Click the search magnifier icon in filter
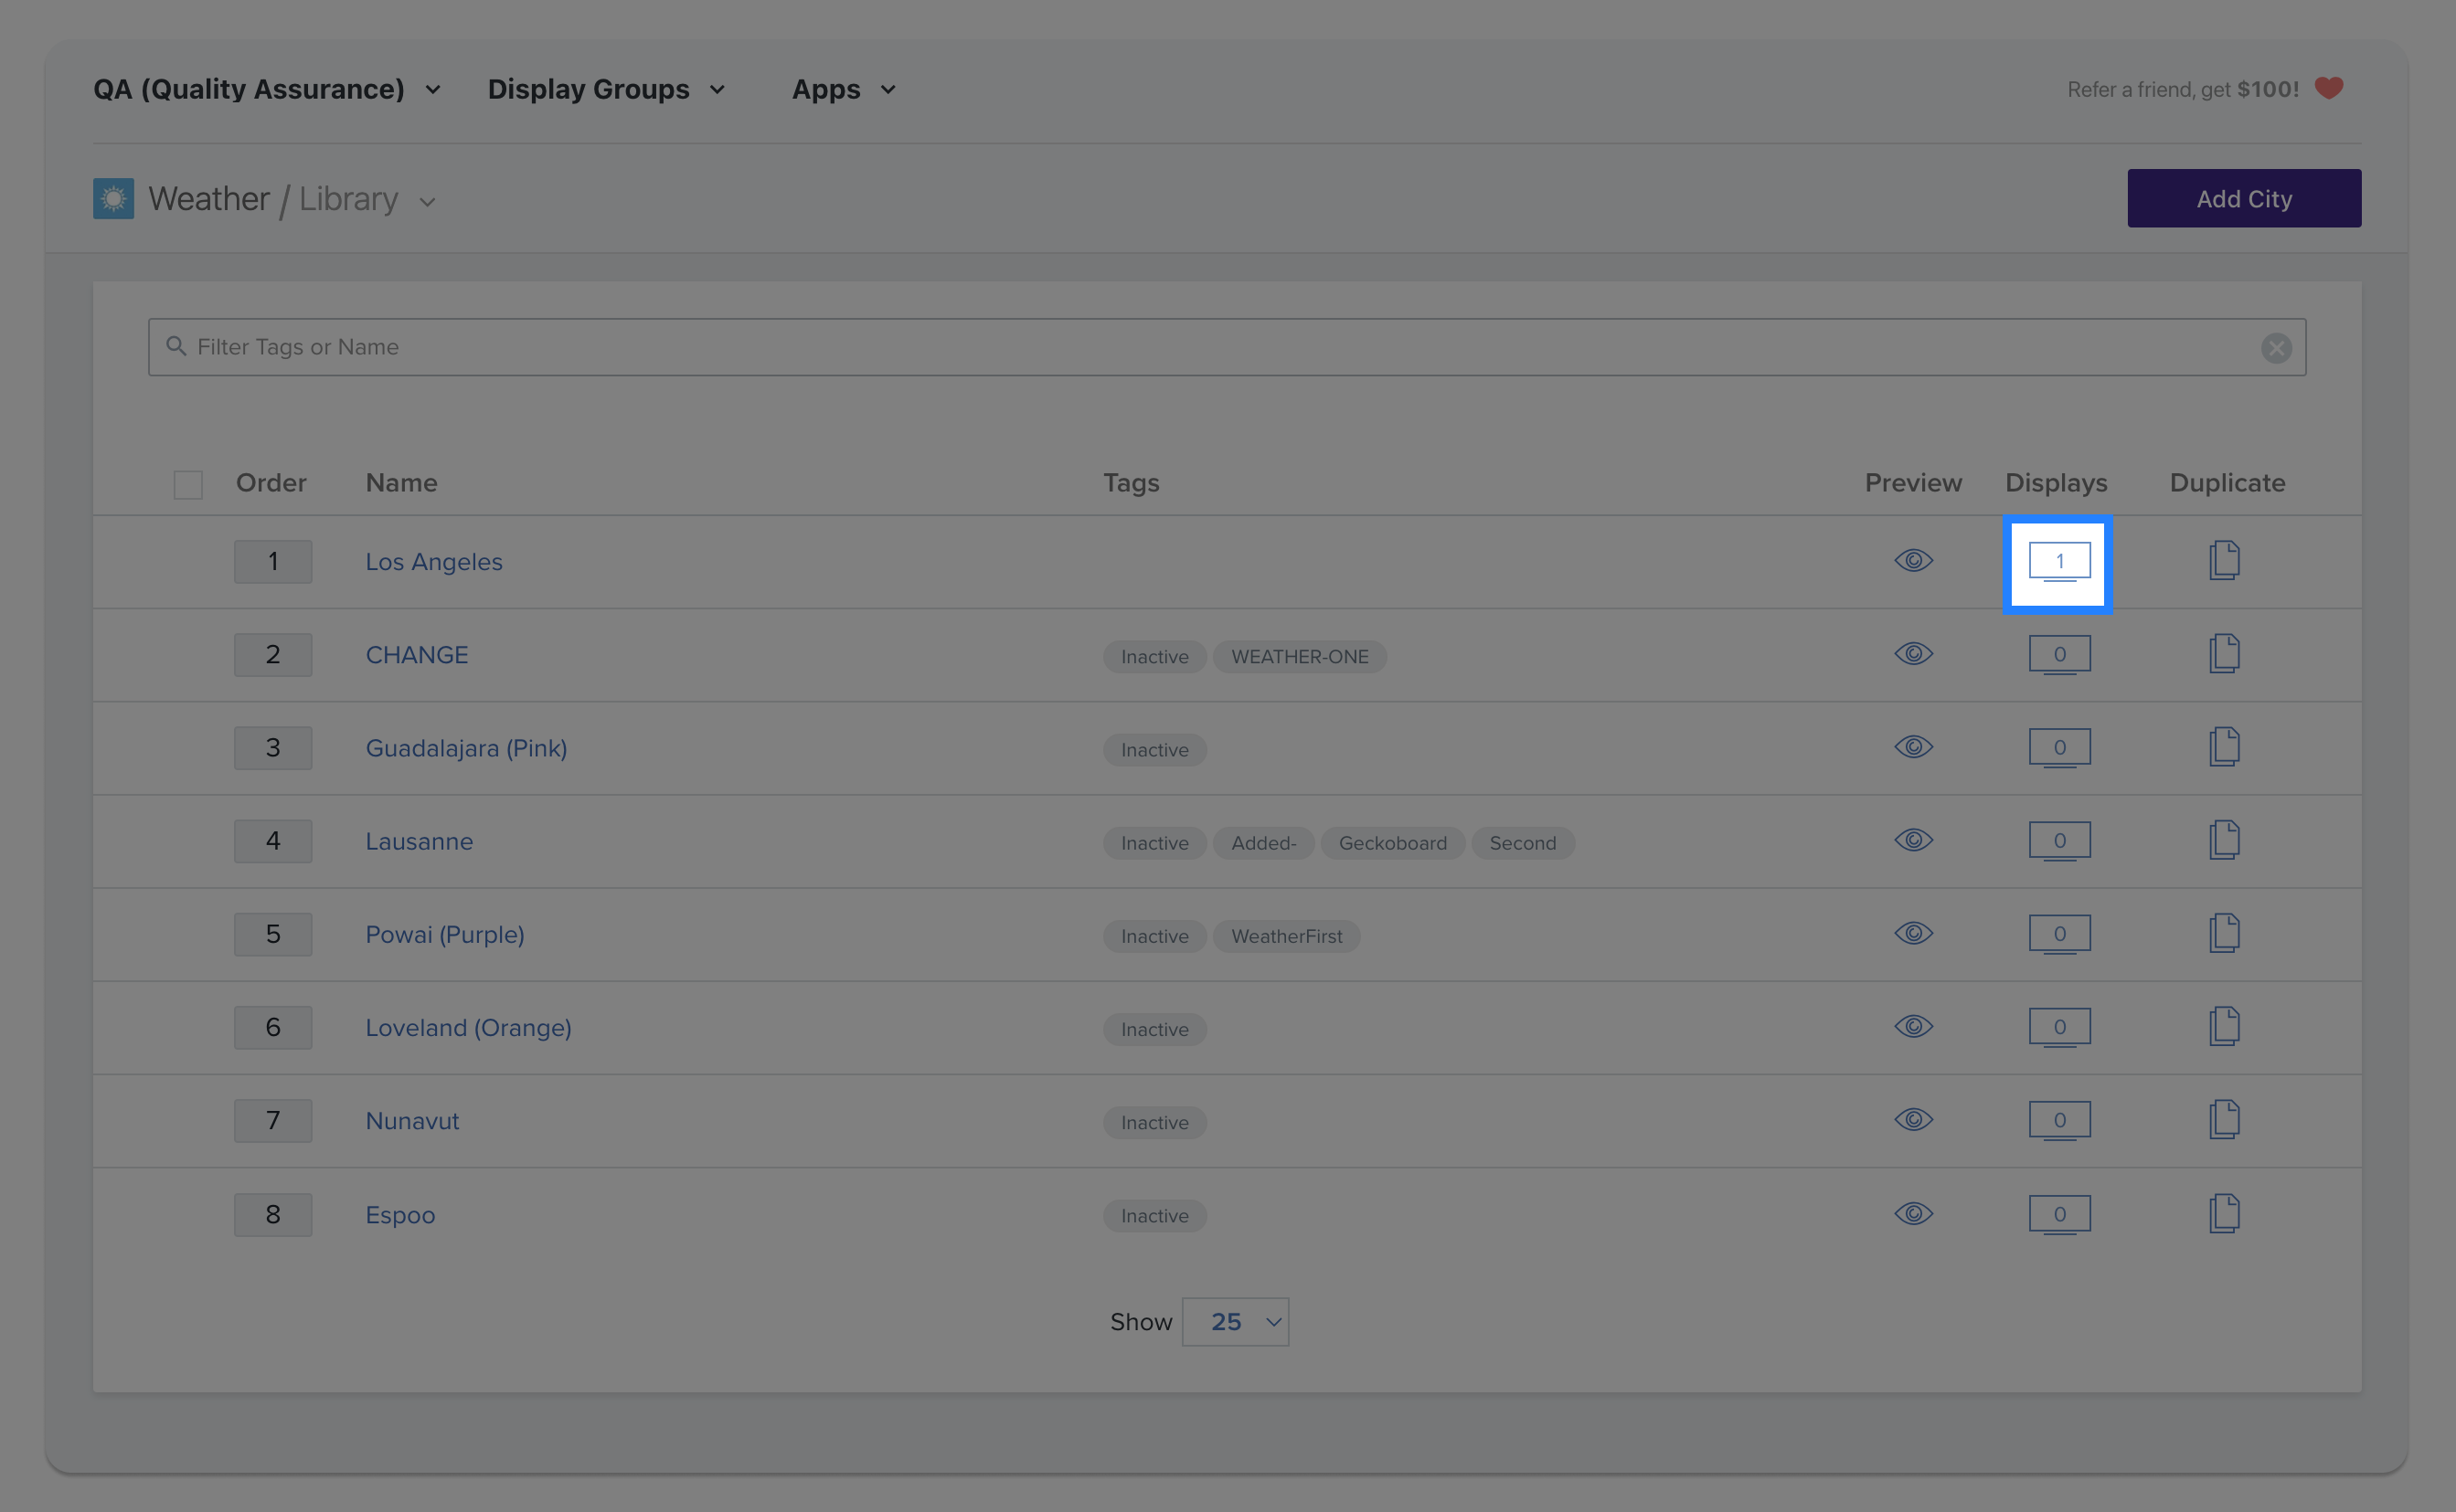 [x=176, y=346]
